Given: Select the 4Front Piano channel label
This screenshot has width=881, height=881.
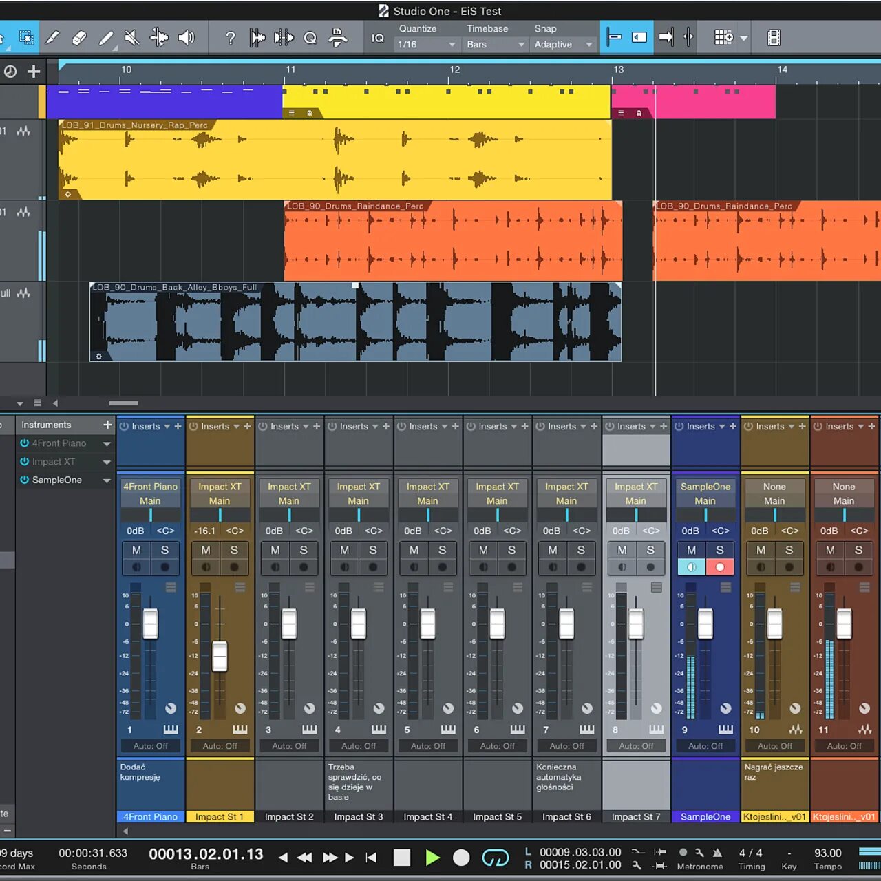Looking at the screenshot, I should click(x=151, y=816).
